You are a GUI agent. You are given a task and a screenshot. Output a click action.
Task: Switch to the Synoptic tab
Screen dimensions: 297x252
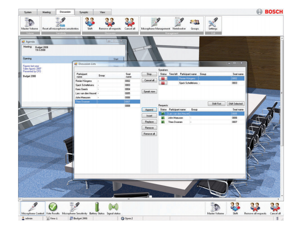[x=84, y=12]
